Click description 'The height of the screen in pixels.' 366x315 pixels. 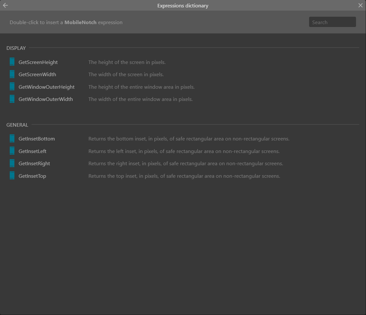[x=127, y=62]
